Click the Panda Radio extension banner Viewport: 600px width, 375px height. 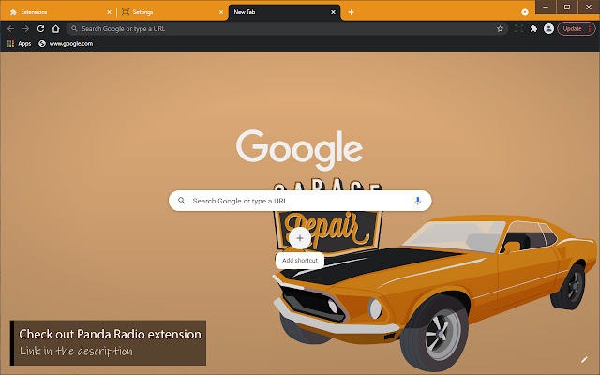pos(108,343)
